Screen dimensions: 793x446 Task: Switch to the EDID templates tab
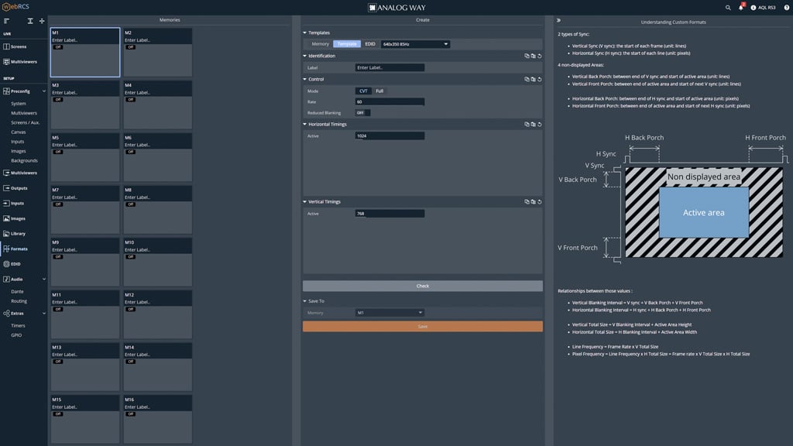370,44
